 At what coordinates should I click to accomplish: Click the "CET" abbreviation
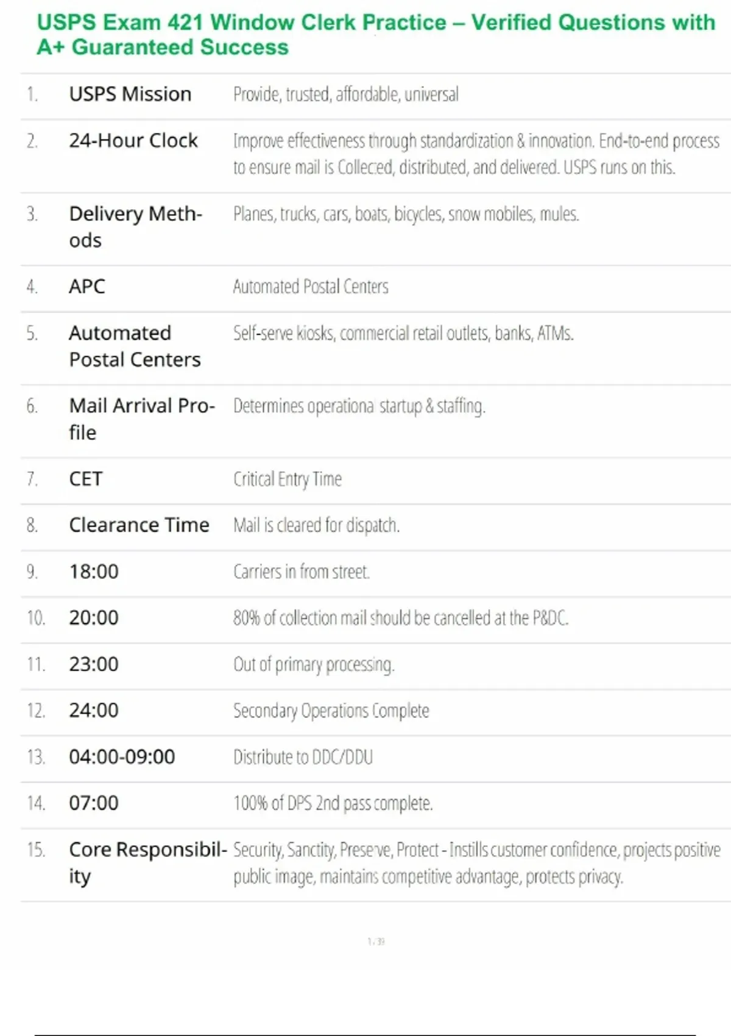coord(86,479)
